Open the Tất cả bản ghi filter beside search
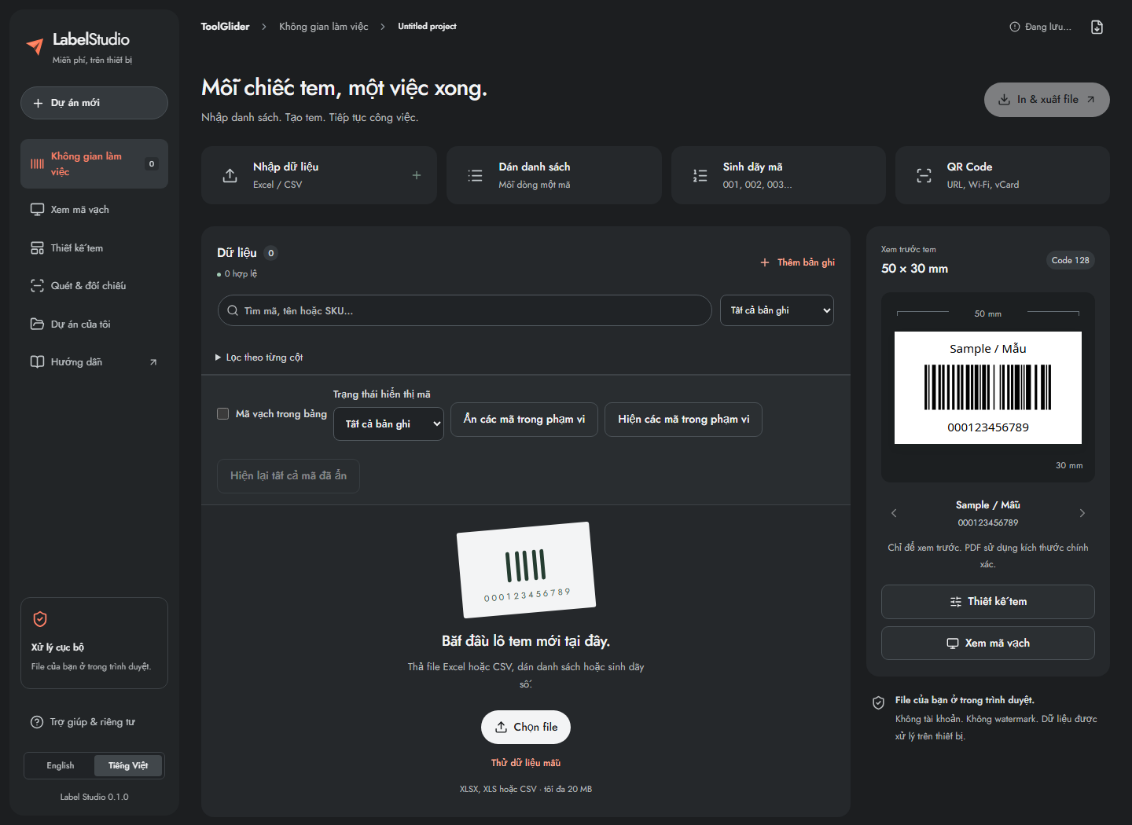Screen dimensions: 1132x825 (777, 310)
